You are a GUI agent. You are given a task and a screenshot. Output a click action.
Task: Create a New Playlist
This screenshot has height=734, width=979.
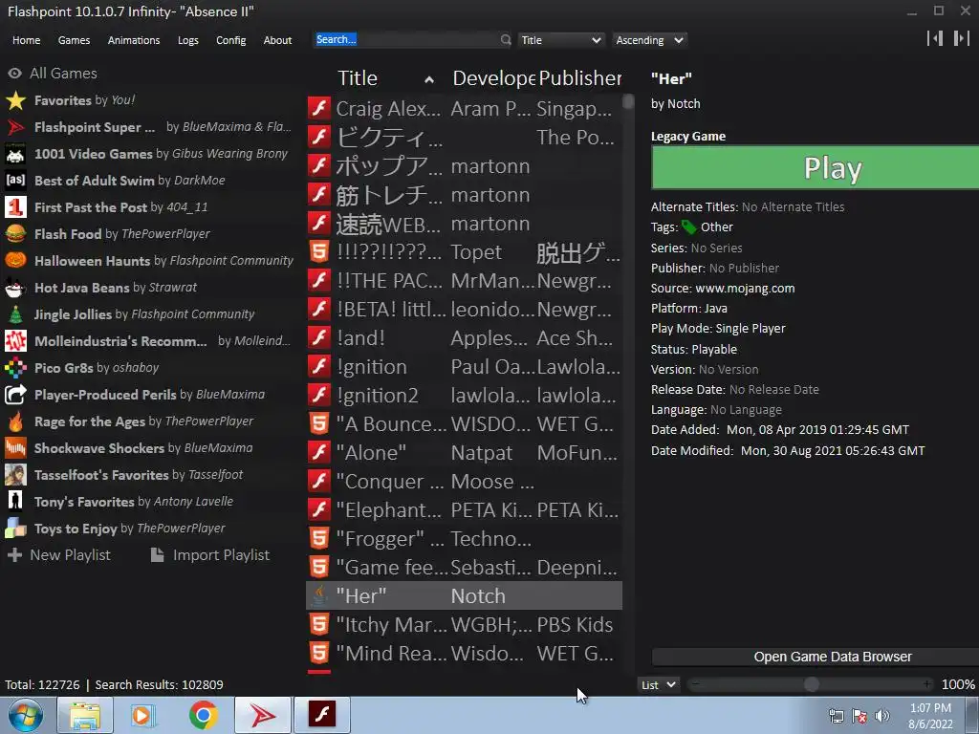(x=58, y=555)
